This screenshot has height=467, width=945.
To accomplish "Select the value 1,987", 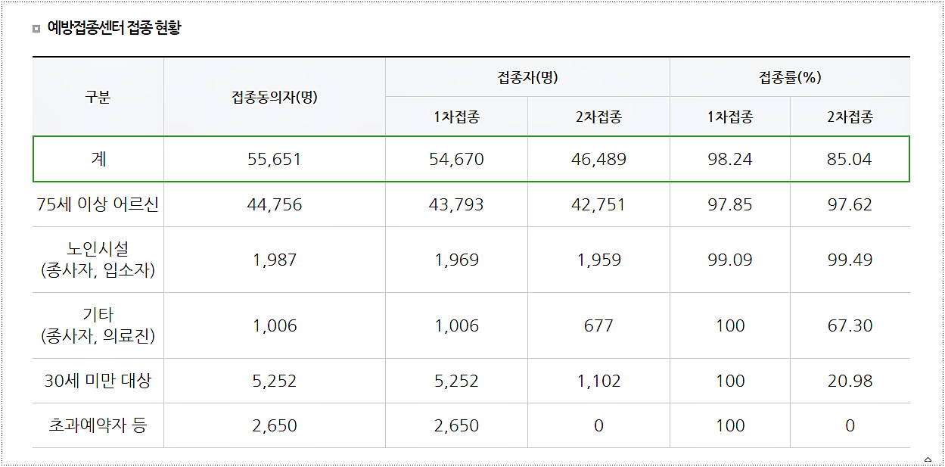I will (x=275, y=260).
